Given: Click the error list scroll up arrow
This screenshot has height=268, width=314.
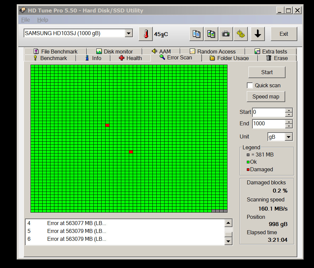Looking at the screenshot, I should 228,223.
